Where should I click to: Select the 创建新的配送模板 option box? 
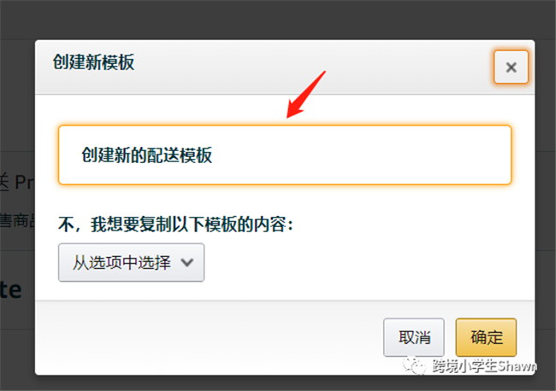[x=285, y=155]
